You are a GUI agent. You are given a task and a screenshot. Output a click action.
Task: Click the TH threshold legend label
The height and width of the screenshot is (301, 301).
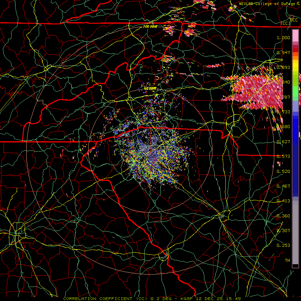287,261
